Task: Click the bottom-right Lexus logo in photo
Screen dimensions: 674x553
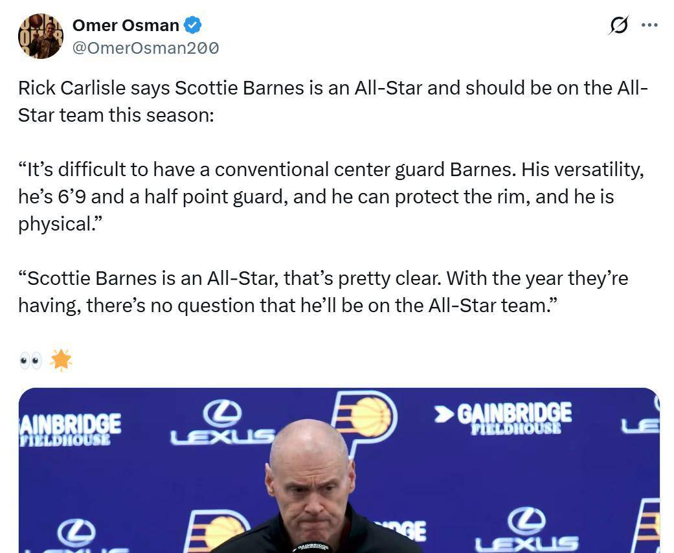Action: coord(526,530)
